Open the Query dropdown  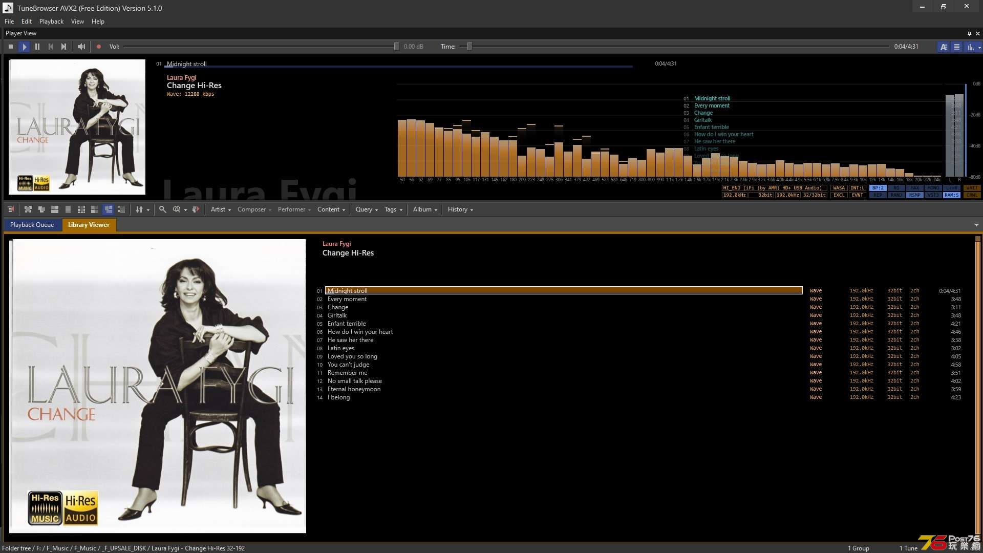(367, 209)
